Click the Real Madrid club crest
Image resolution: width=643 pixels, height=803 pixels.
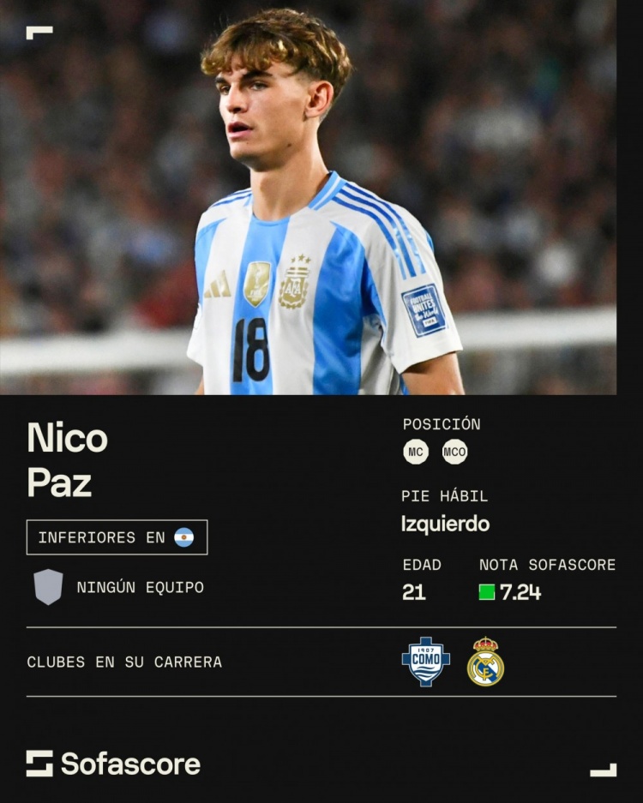pos(485,662)
